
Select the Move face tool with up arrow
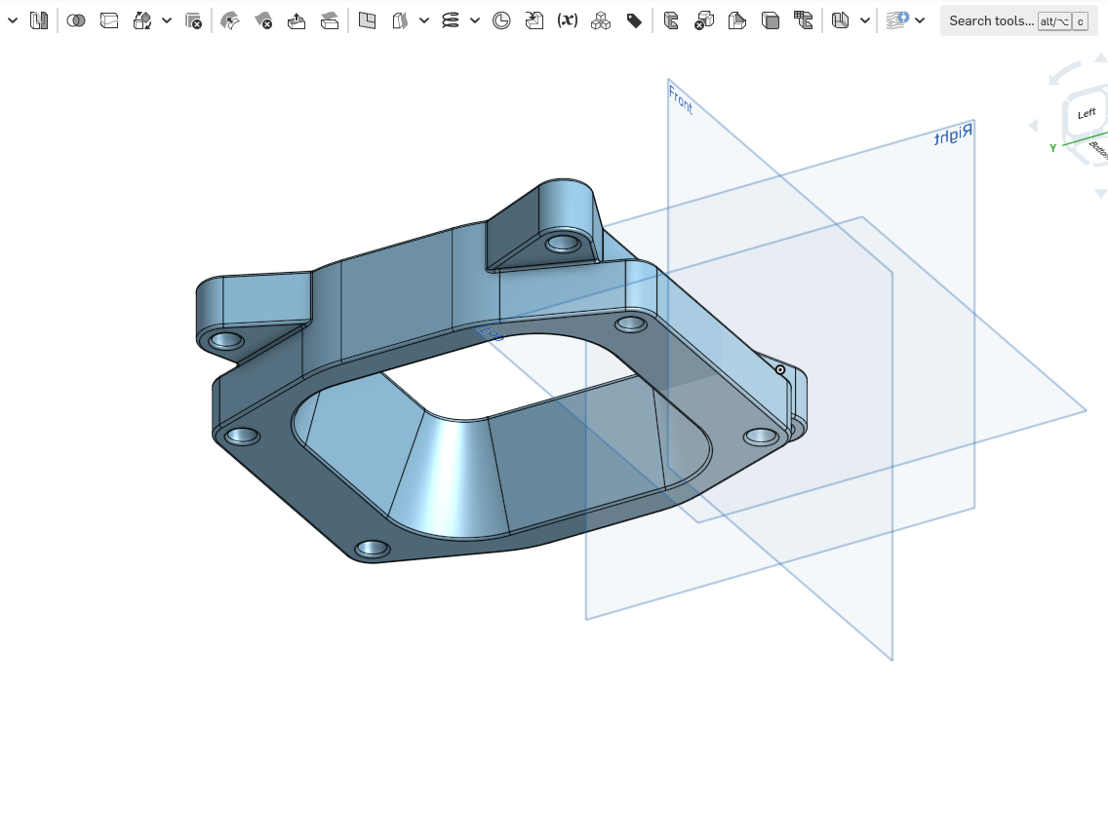297,20
